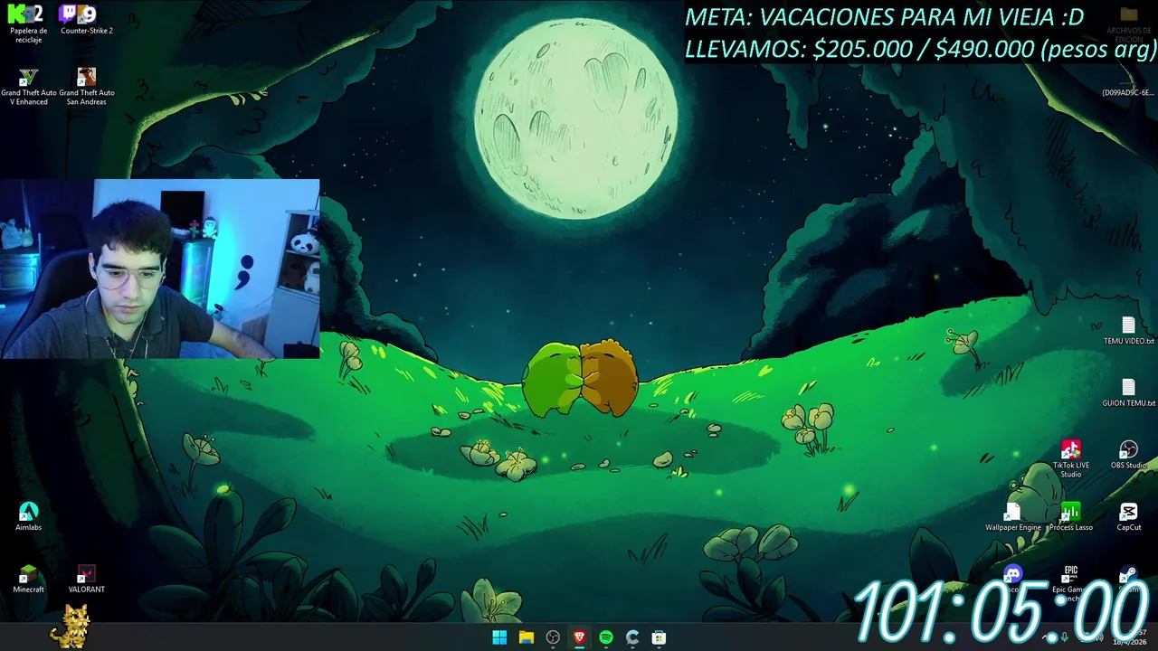Click the GUION TEMU.txt file

(x=1128, y=393)
